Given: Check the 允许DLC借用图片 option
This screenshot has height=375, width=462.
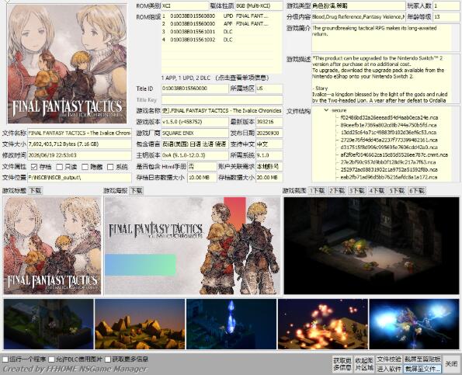Looking at the screenshot, I should coord(51,359).
